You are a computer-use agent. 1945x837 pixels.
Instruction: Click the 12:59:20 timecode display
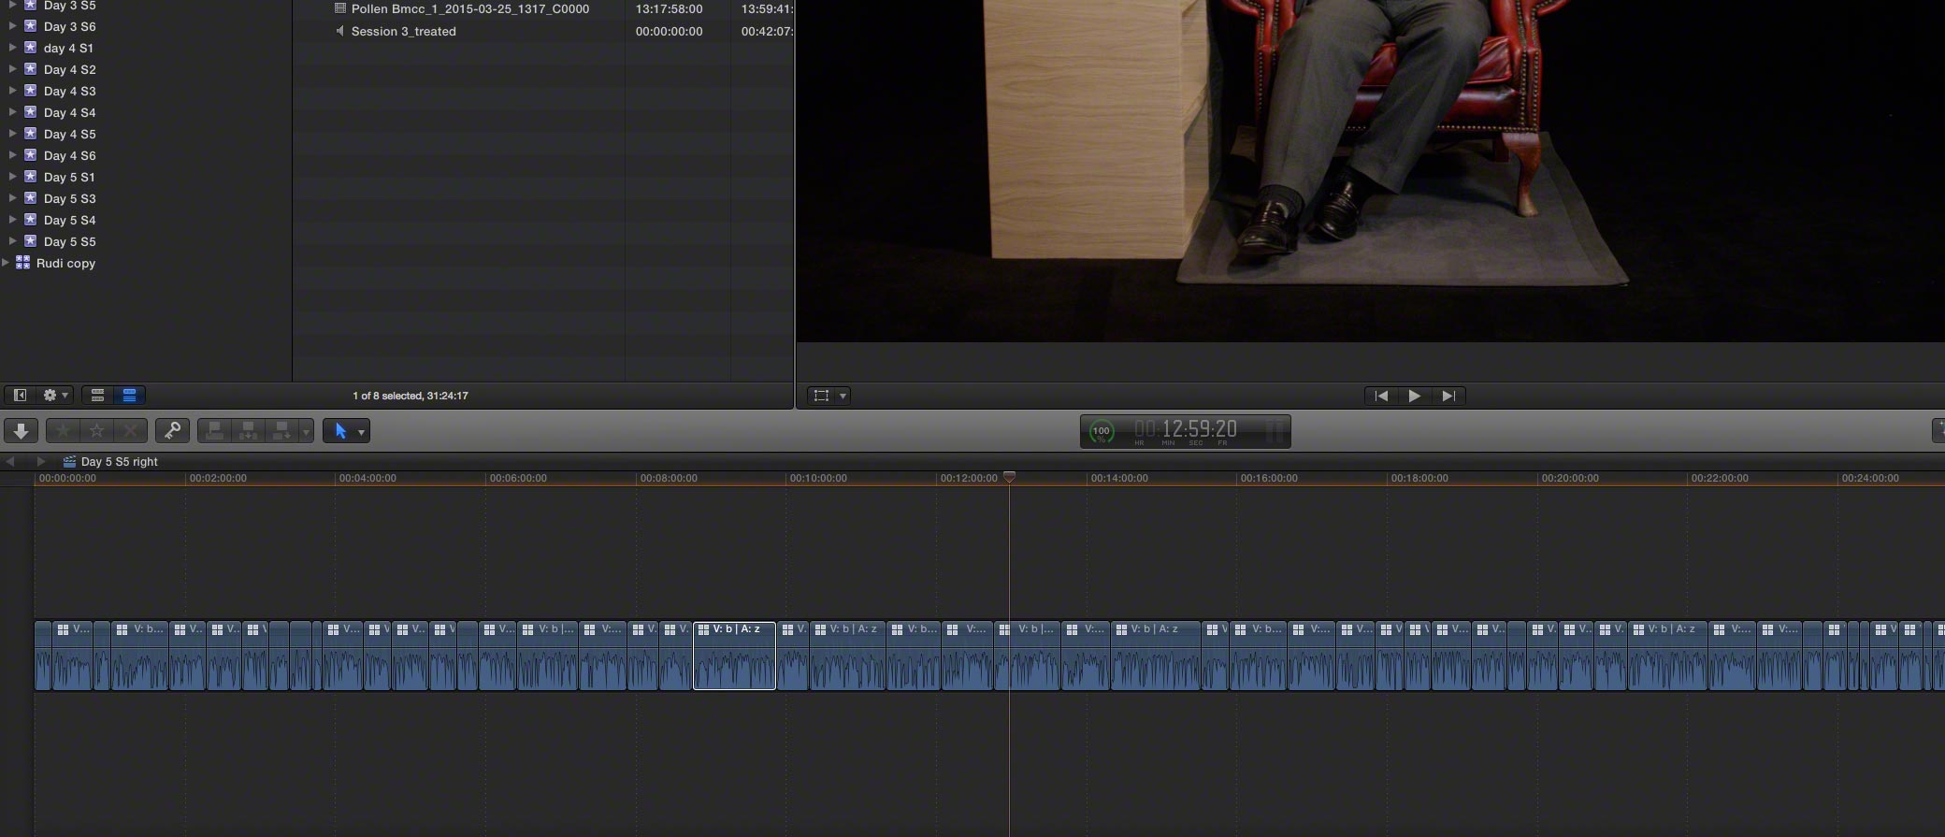[1186, 429]
